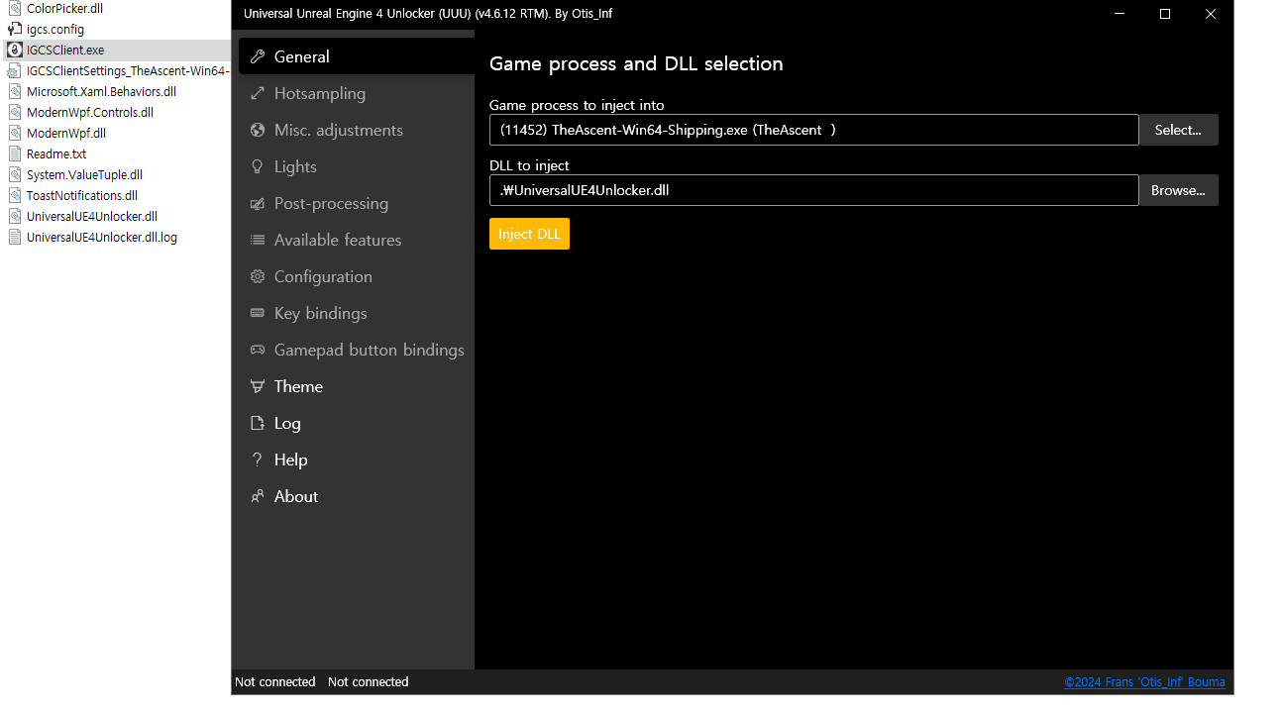Click the game process to inject field
The width and height of the screenshot is (1281, 715).
tap(813, 130)
